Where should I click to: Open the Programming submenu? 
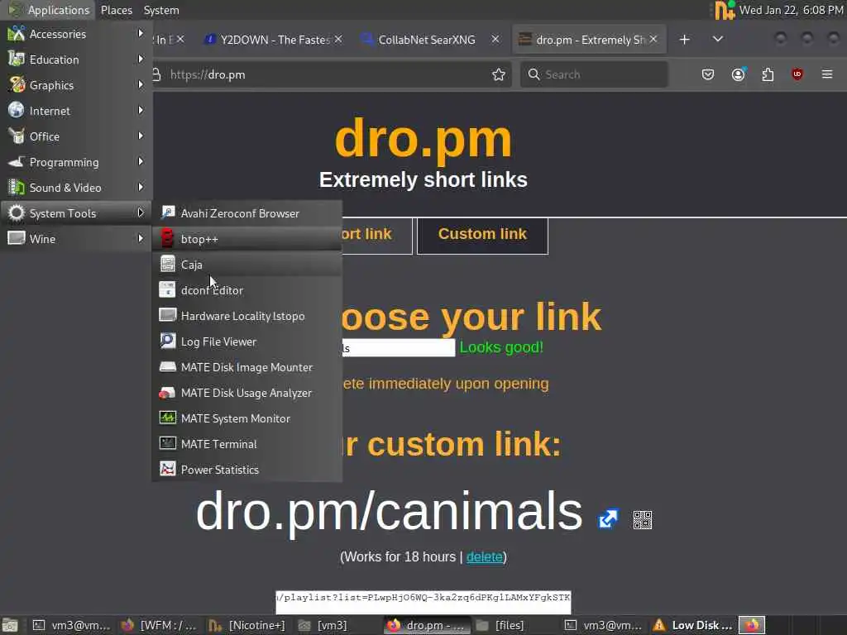pos(76,162)
